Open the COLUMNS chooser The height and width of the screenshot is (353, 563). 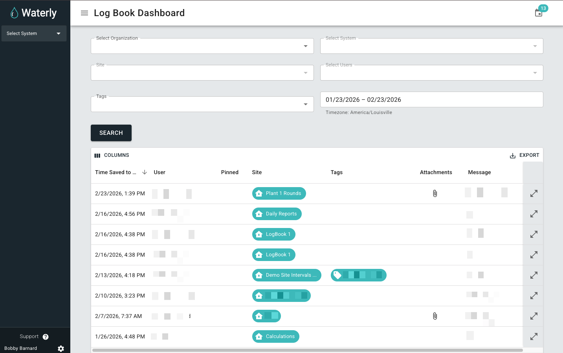112,155
